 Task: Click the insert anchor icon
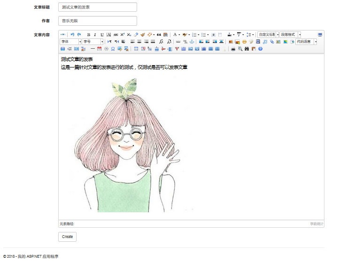192,42
